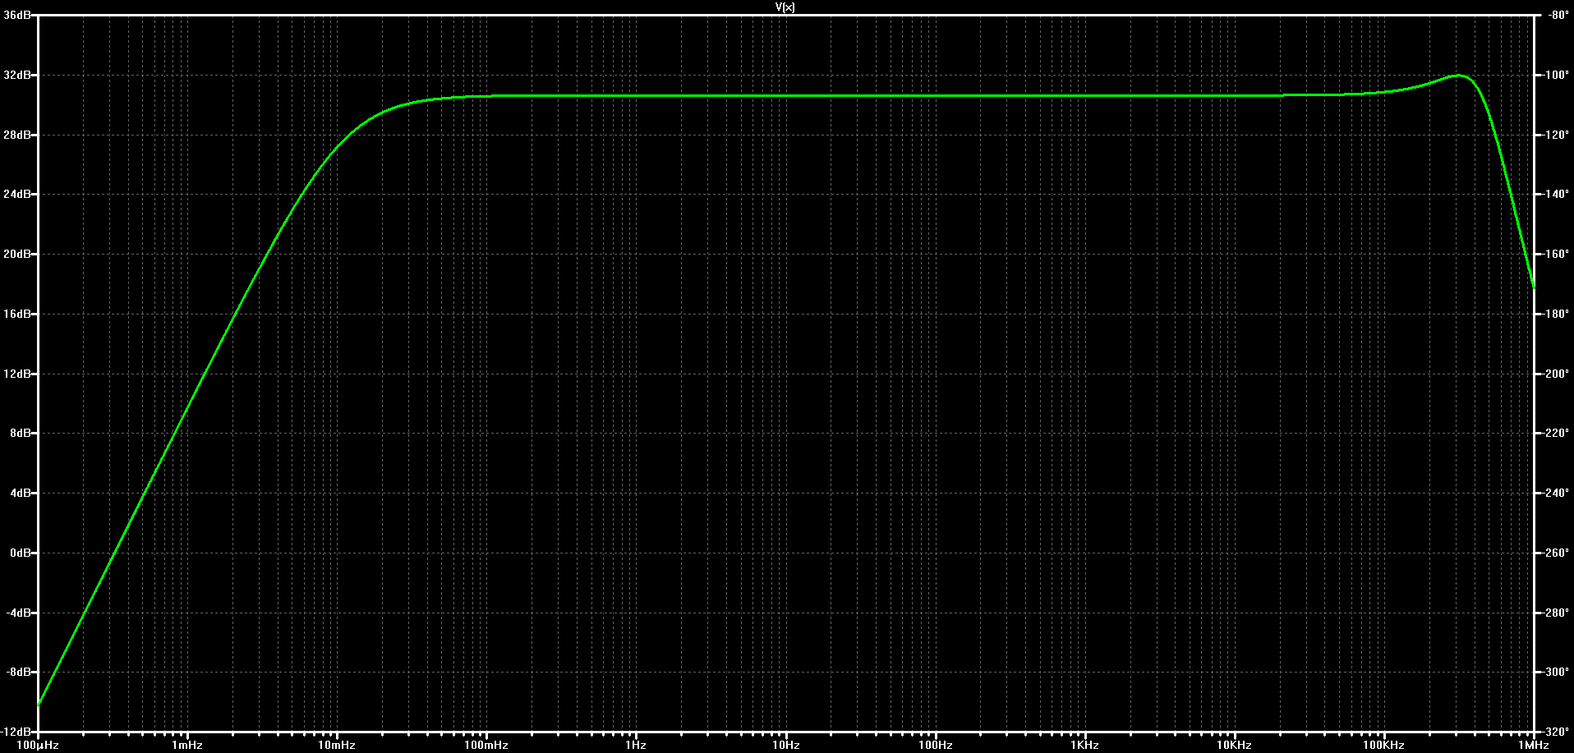
Task: Click the -12dB magnitude axis label
Action: tap(16, 732)
